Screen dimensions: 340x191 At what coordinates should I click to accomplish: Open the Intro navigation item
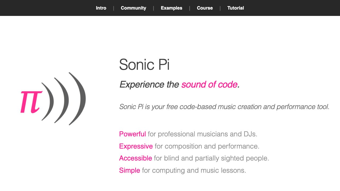[x=101, y=8]
